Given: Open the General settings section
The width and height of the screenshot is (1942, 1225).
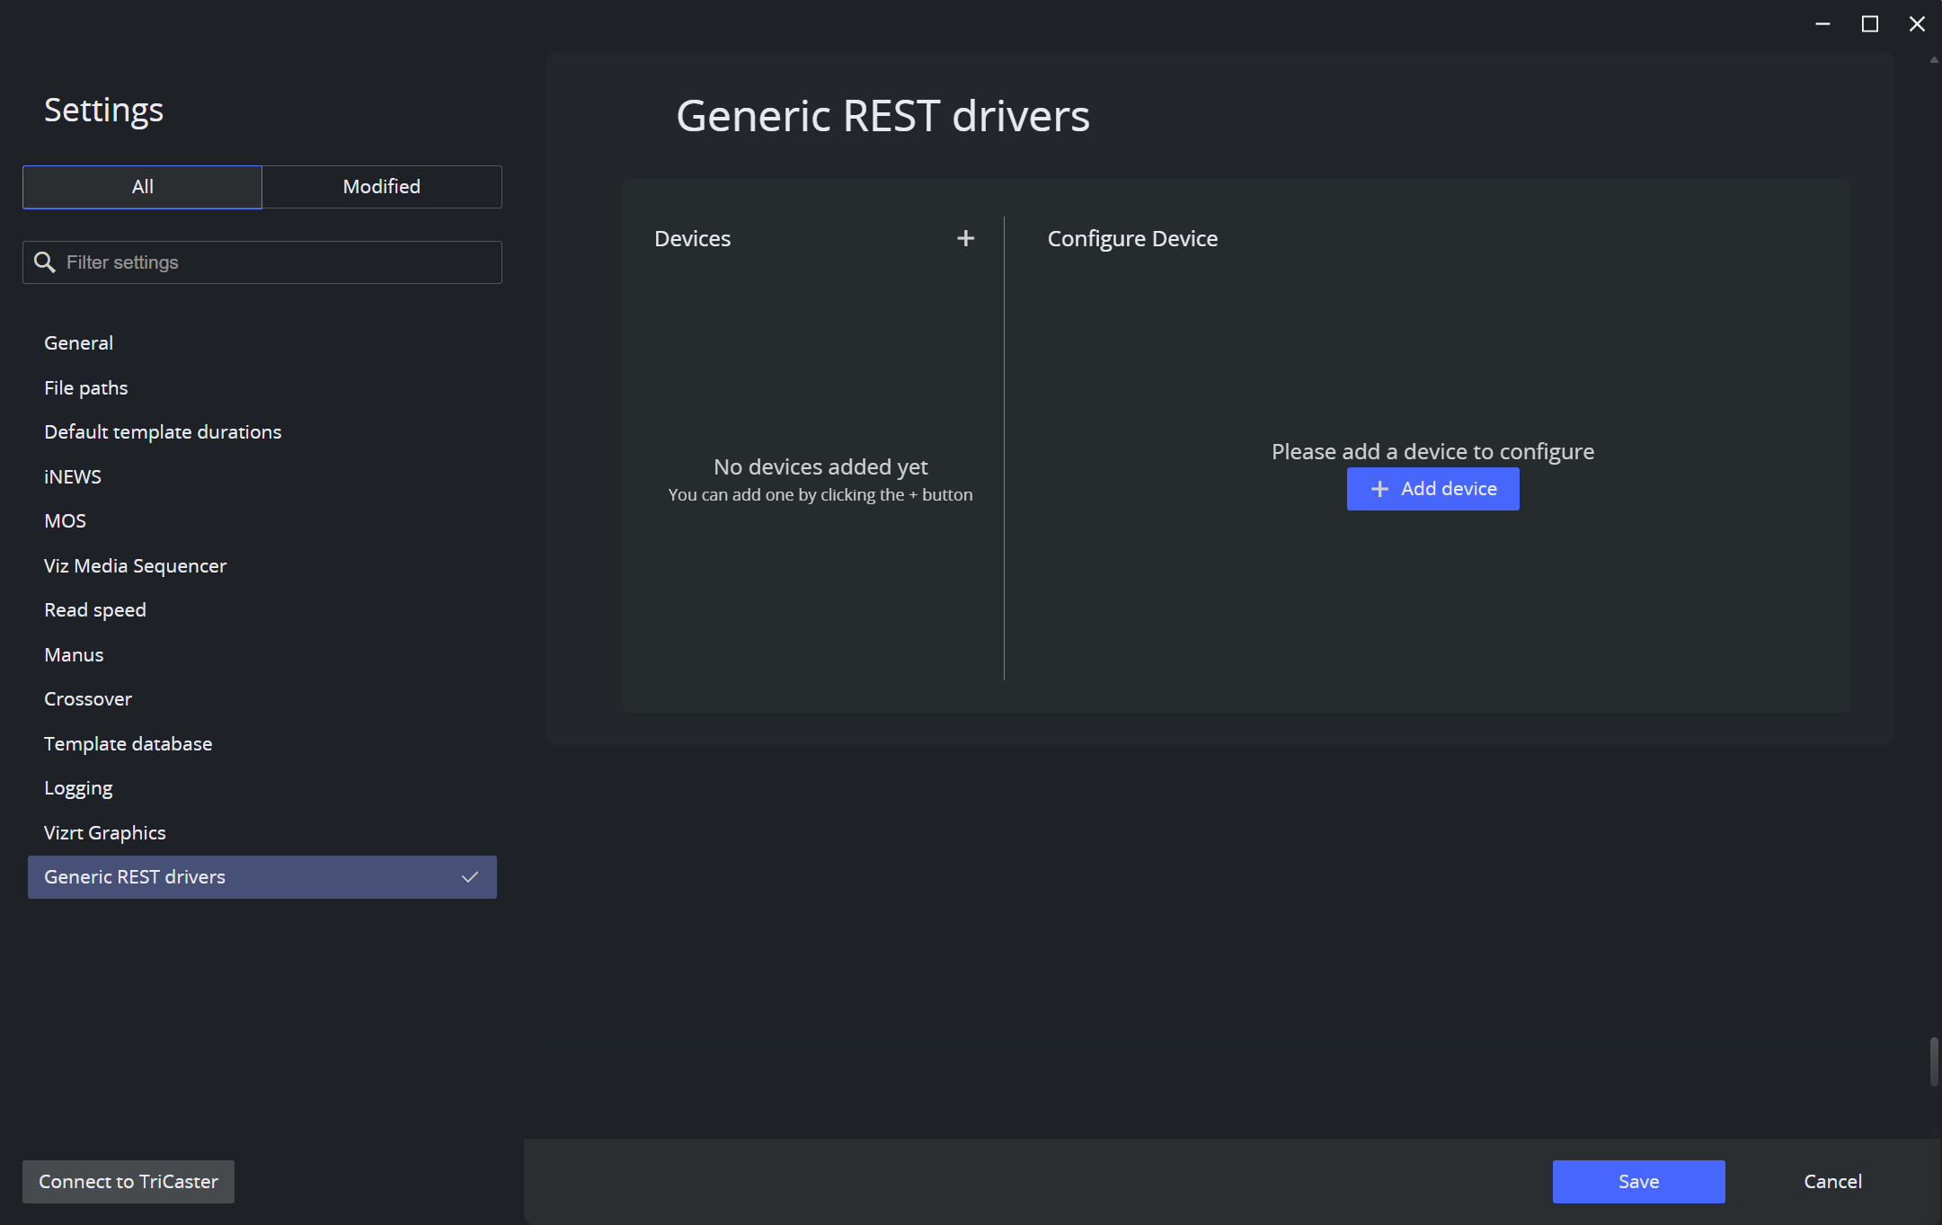Looking at the screenshot, I should point(78,343).
